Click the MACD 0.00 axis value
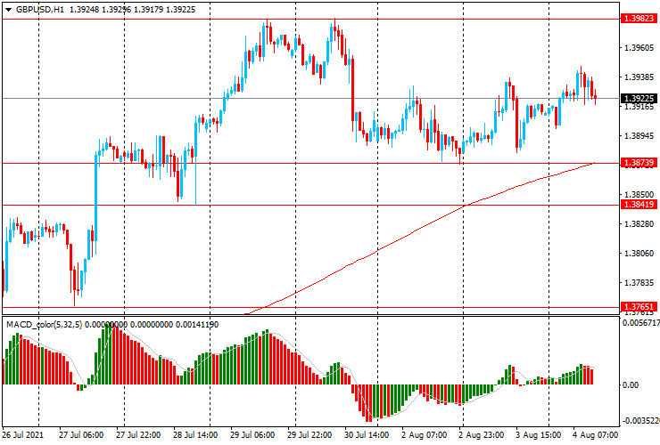Viewport: 660px width, 445px height. tap(630, 385)
